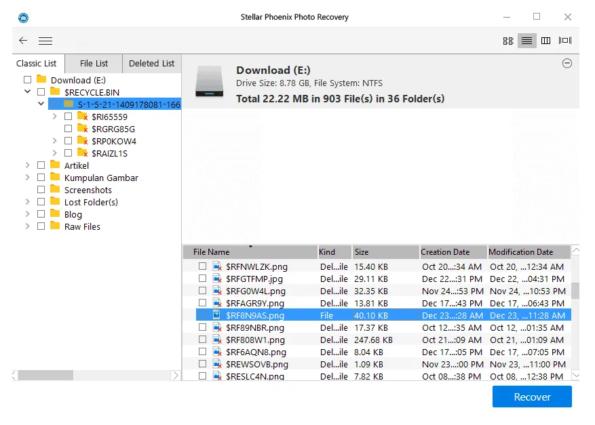
Task: Click the Lost Folder(s) folder icon
Action: click(x=55, y=201)
